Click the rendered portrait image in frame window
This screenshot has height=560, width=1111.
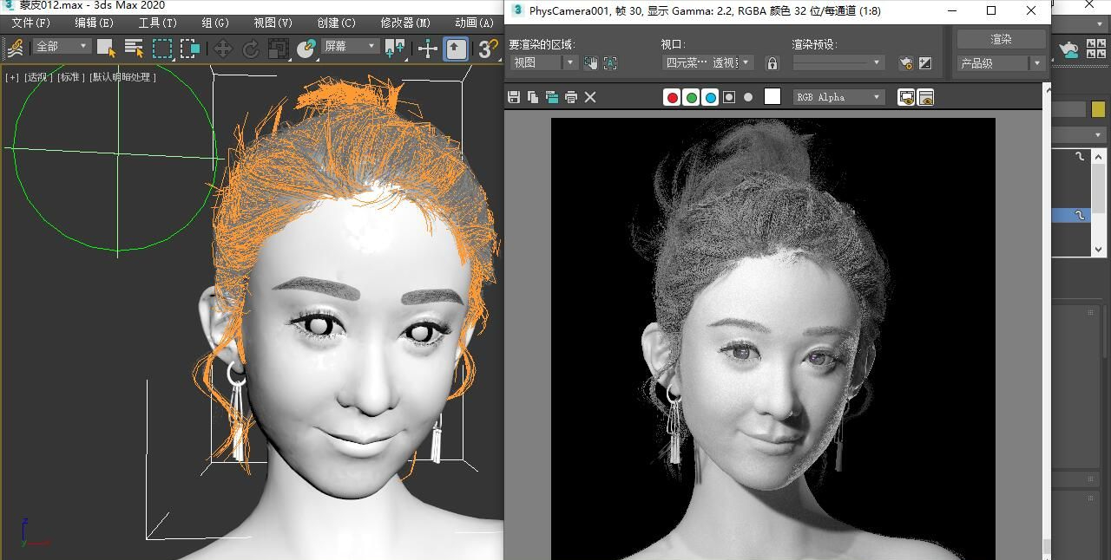tap(773, 338)
